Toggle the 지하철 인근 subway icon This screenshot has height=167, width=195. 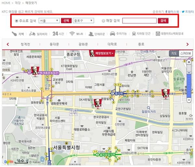(134, 34)
